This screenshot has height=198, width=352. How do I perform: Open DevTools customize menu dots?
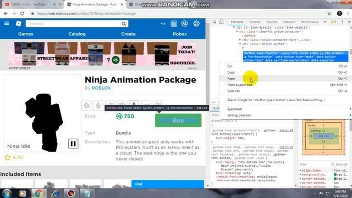click(342, 22)
